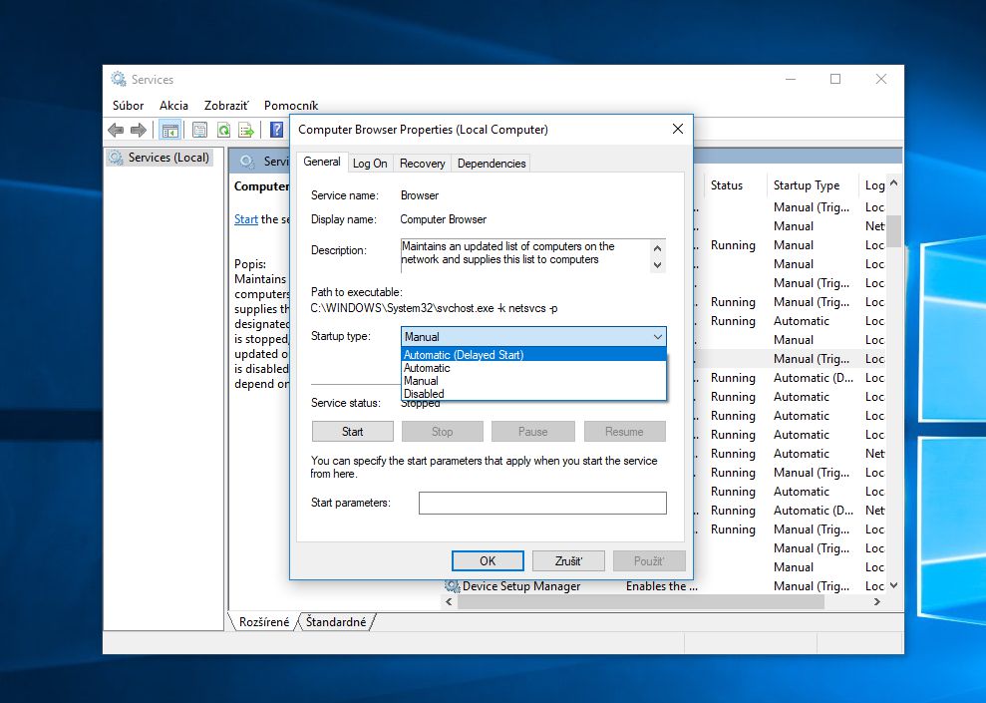Click the Forward arrow in Services toolbar
This screenshot has height=703, width=986.
point(139,131)
